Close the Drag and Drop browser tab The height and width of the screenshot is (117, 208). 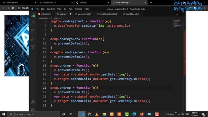click(145, 3)
